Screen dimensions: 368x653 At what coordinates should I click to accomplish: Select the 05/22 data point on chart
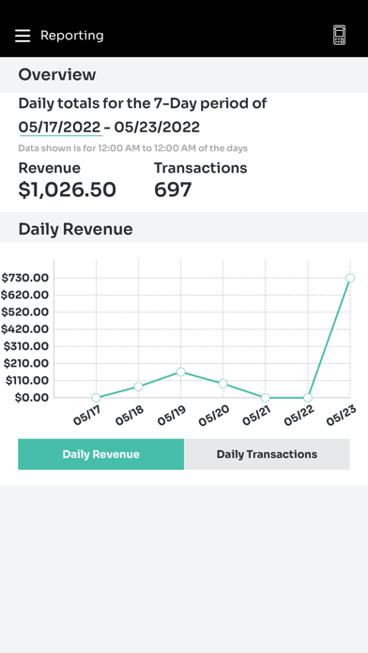tap(308, 398)
